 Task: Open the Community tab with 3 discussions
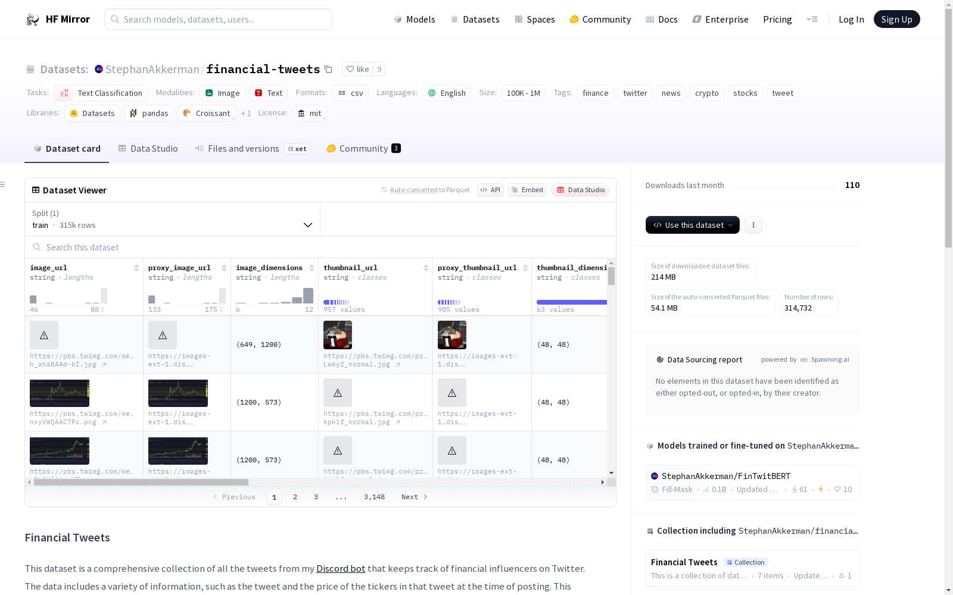click(x=363, y=149)
